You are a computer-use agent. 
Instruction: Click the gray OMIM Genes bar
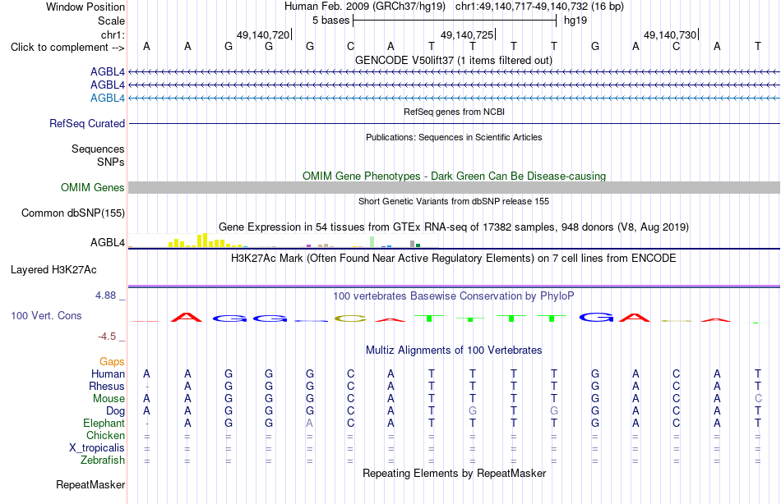click(454, 188)
